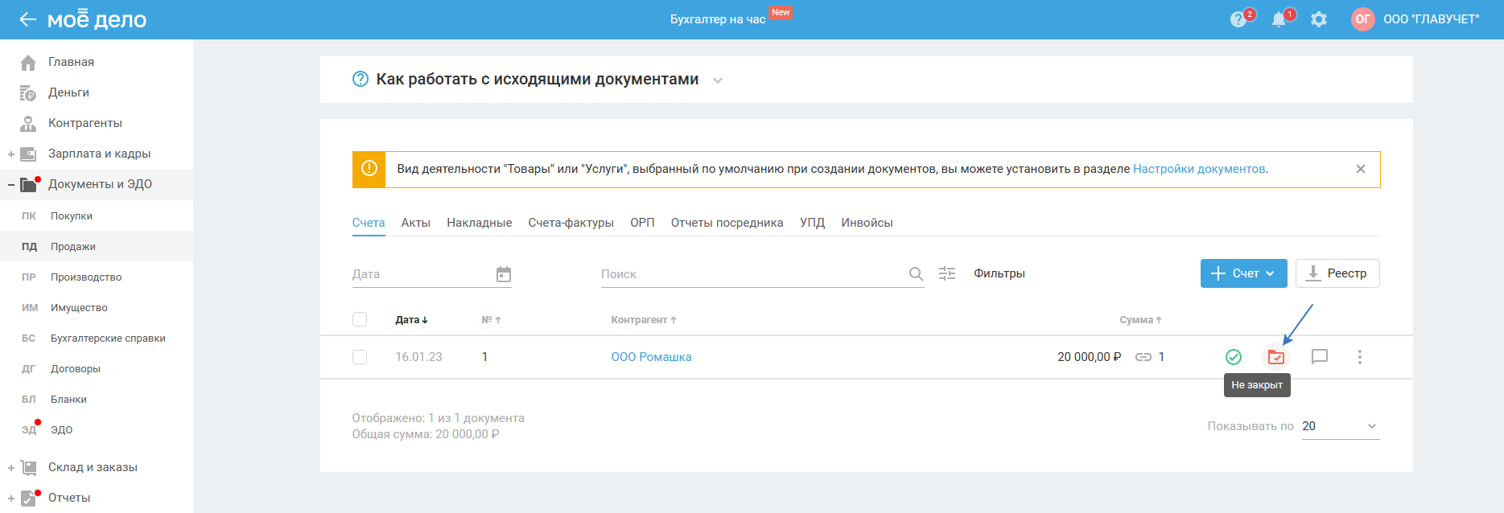Switch to the 'Счета-фактуры' tab
Image resolution: width=1504 pixels, height=513 pixels.
[x=571, y=223]
